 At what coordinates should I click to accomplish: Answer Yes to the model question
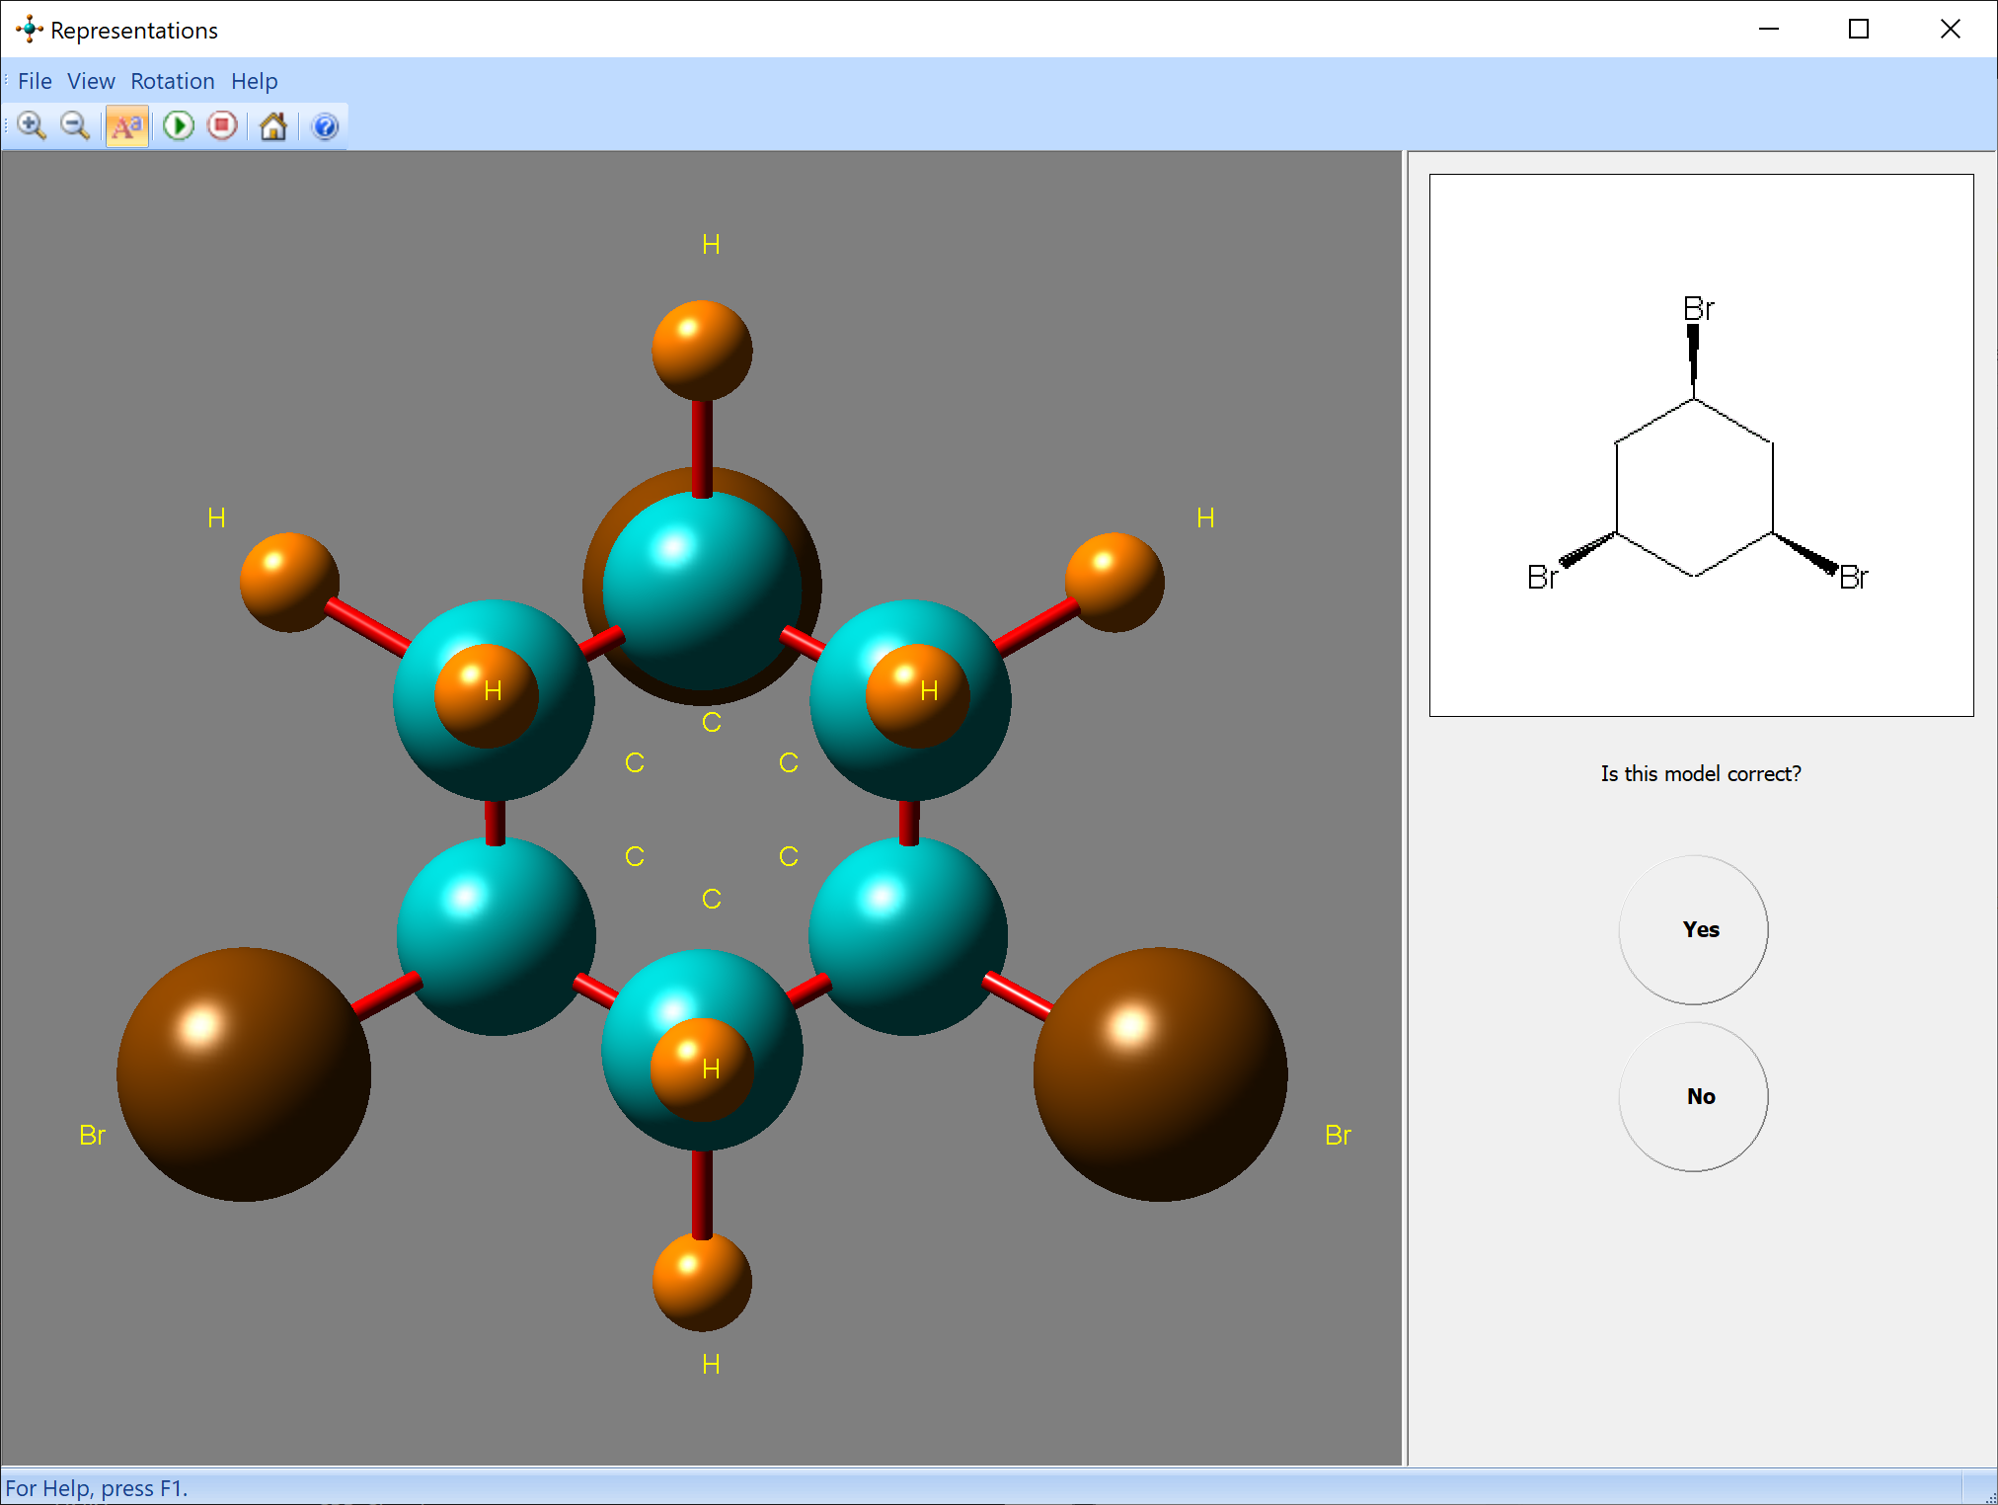[x=1693, y=929]
